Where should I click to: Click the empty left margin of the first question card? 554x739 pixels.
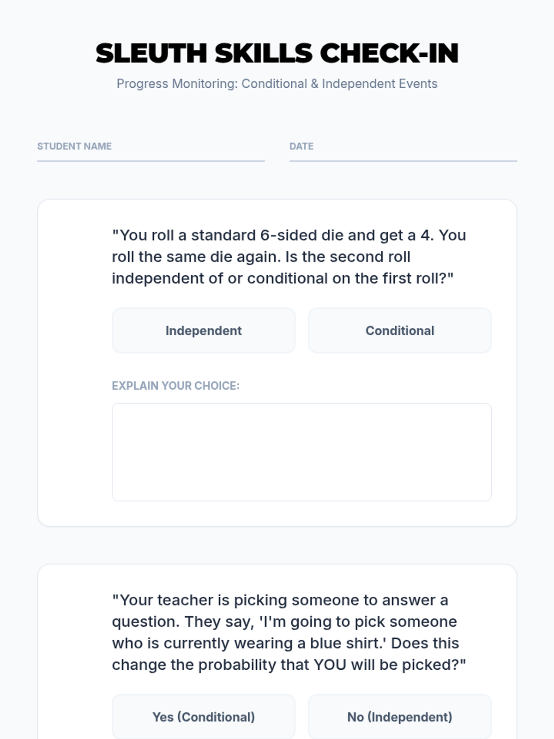(74, 363)
